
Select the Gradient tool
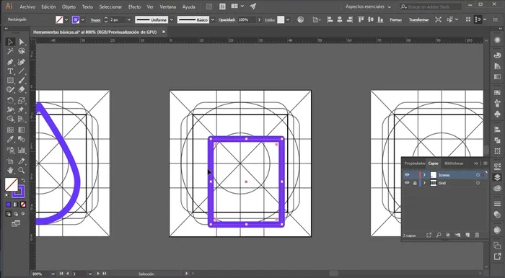(x=21, y=130)
